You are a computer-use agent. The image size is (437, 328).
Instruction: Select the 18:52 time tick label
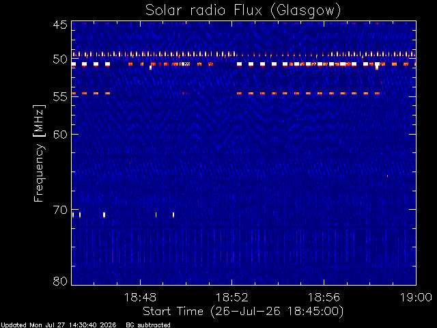pos(232,297)
